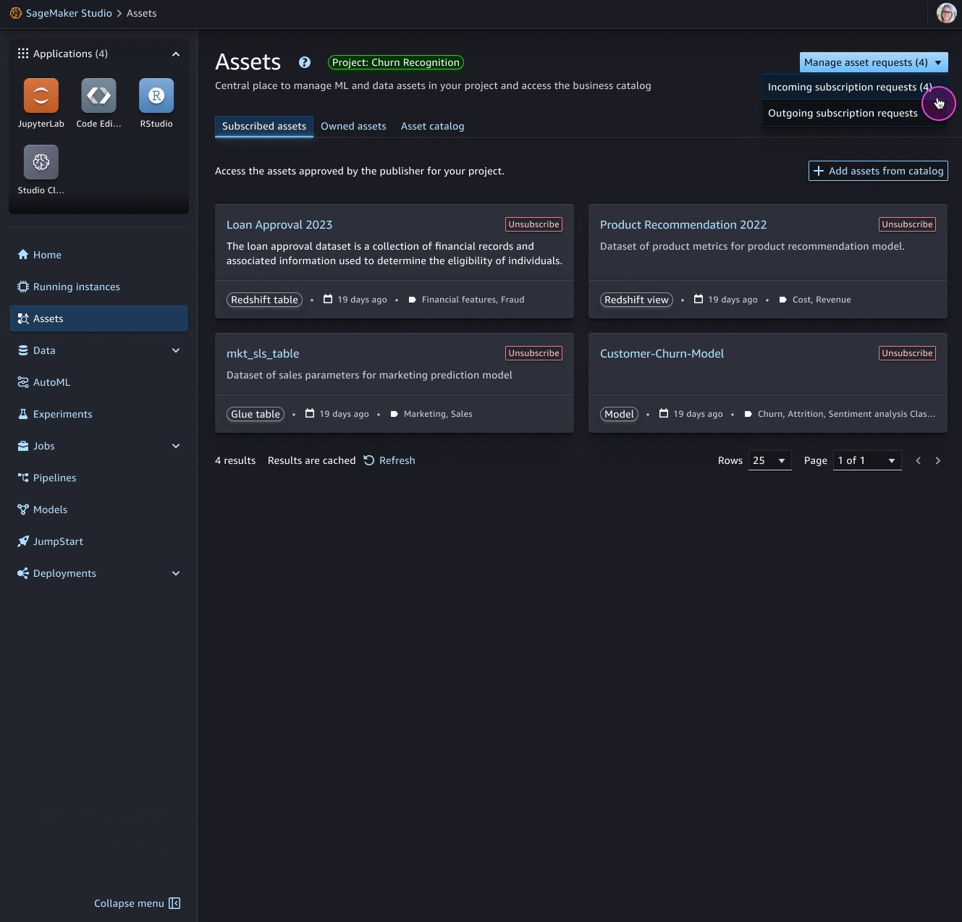This screenshot has width=962, height=922.
Task: Go to Home in the sidebar
Action: pyautogui.click(x=98, y=255)
